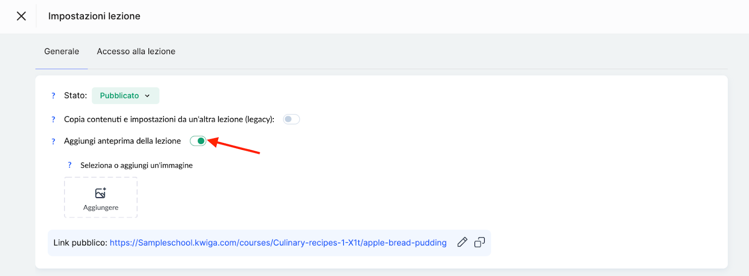The image size is (749, 276).
Task: Click help icon beside Copia contenuti
Action: coord(53,120)
